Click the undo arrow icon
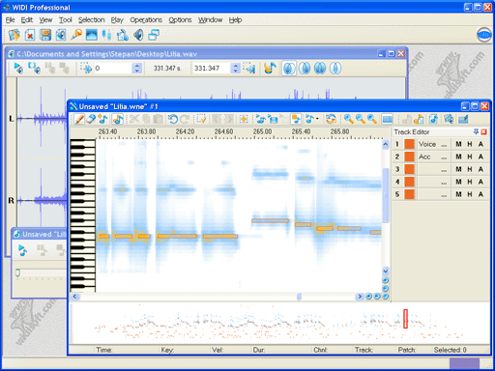 (x=173, y=119)
